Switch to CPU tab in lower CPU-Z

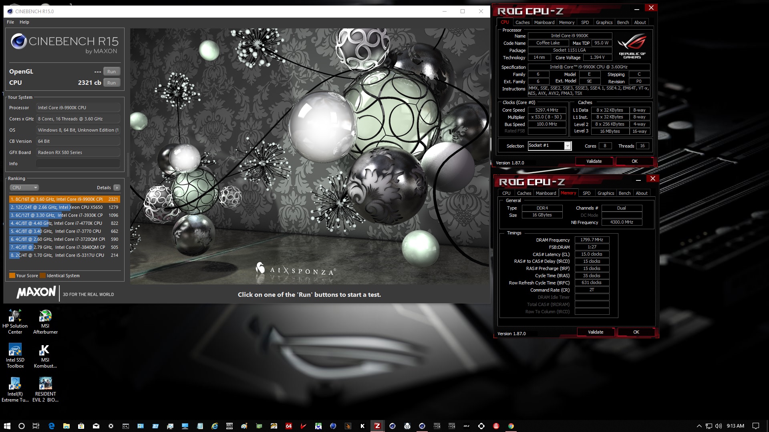(x=506, y=193)
